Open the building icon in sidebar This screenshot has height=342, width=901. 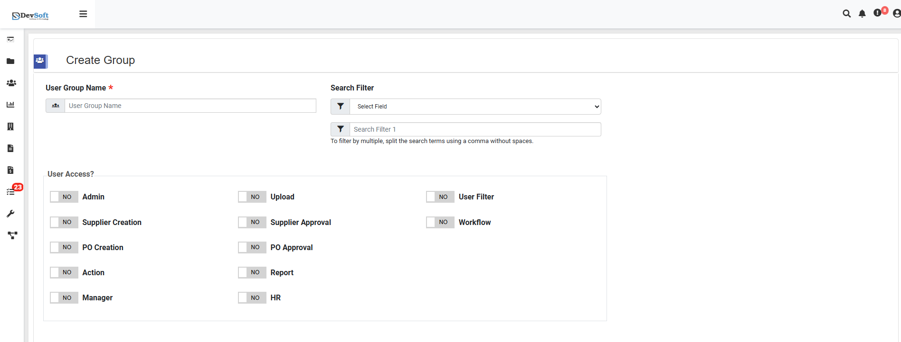[10, 126]
